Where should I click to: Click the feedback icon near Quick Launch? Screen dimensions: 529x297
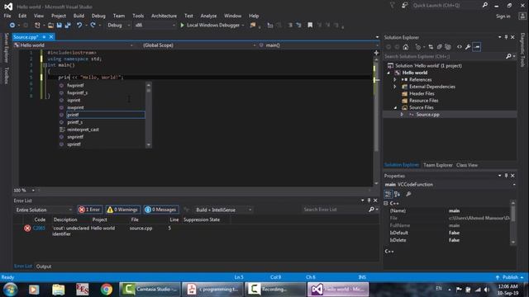tap(404, 5)
